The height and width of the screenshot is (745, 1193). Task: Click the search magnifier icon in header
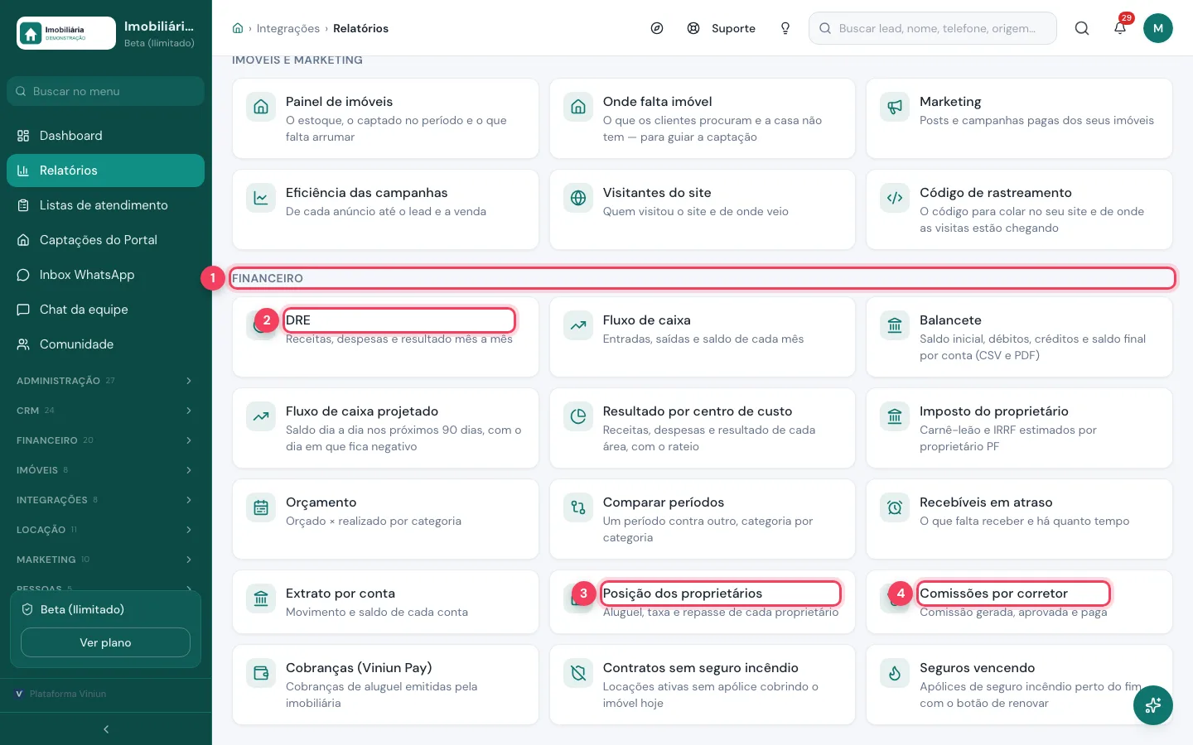pyautogui.click(x=1082, y=28)
